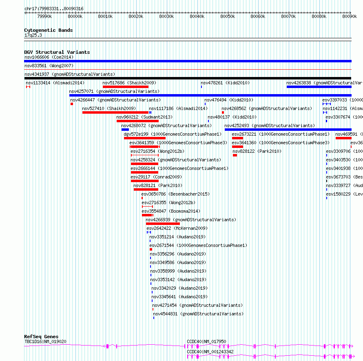Click esv2671544 Phase1 variant label
Screen dimensions: 363x361
coord(198,245)
